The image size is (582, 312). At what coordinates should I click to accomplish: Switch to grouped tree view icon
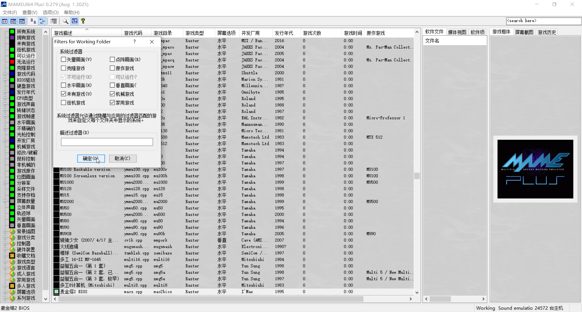[x=42, y=21]
